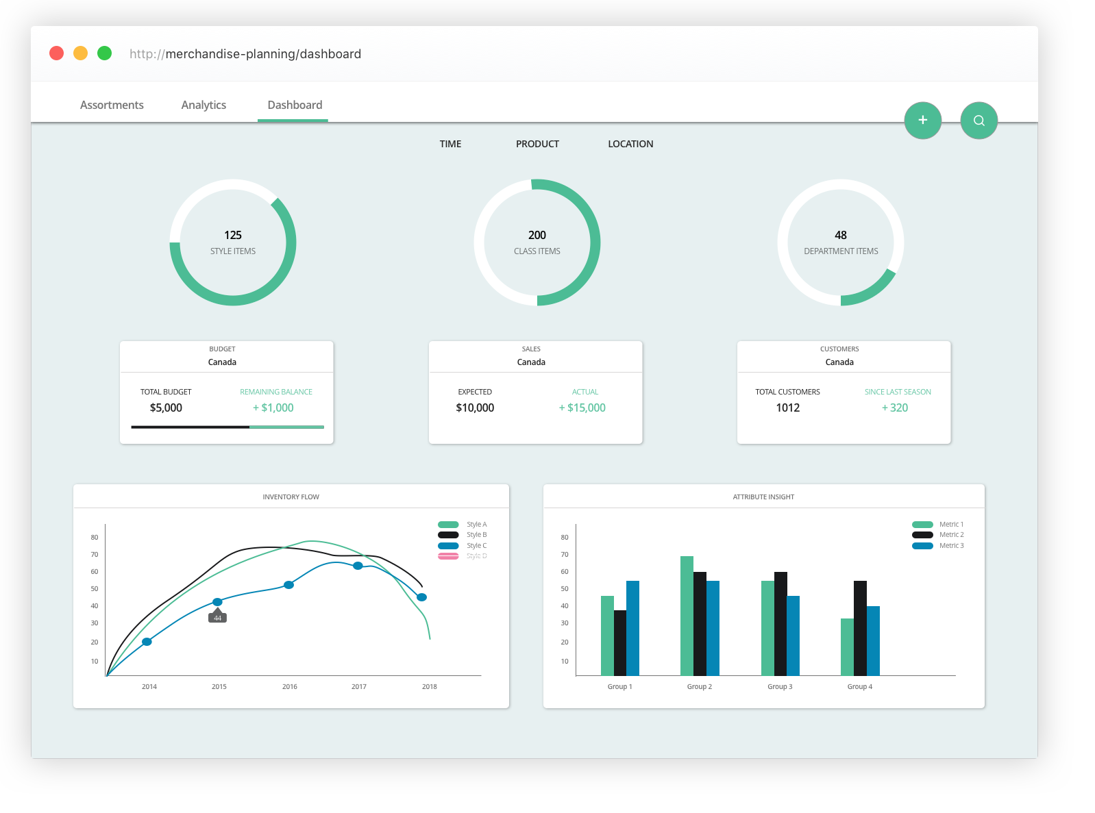Click the Style A legend swatch
This screenshot has width=1095, height=813.
coord(448,525)
